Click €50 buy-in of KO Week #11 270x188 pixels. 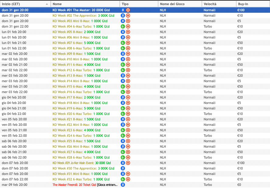240,65
